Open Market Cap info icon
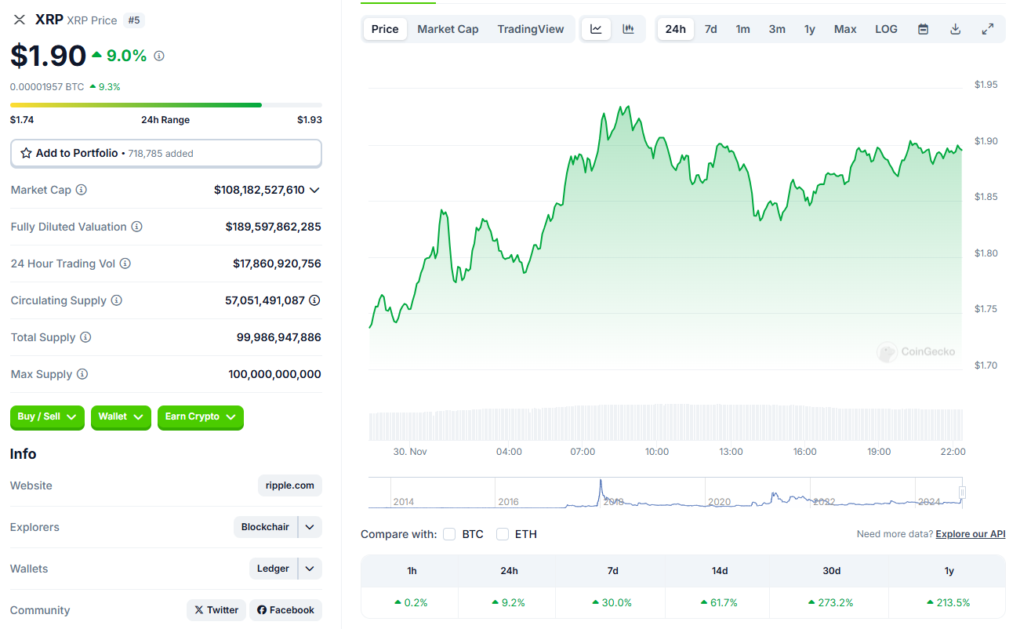1020x629 pixels. pos(81,190)
